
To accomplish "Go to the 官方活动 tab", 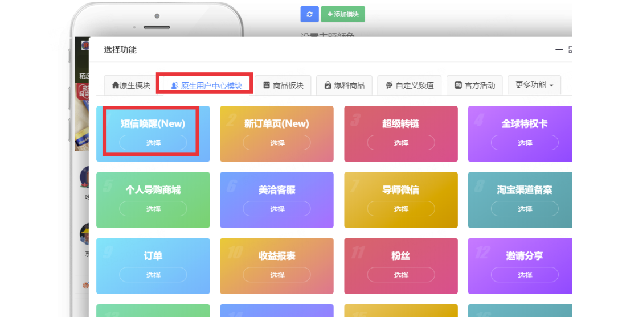I will [474, 85].
